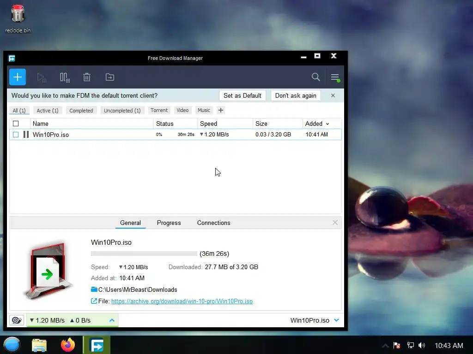
Task: Select the Win10Pro.iso name in list
Action: (x=51, y=135)
